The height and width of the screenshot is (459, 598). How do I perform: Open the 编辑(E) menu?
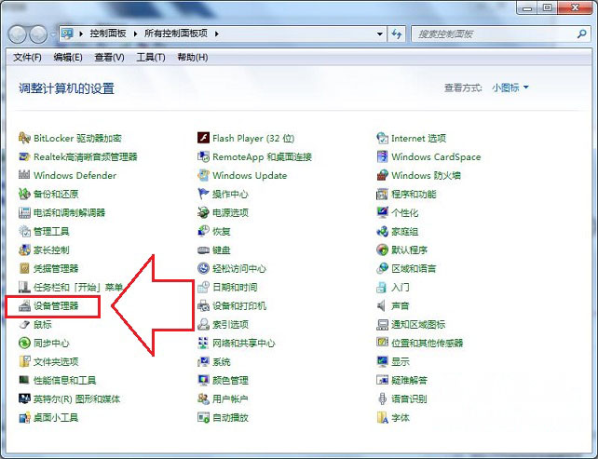(x=68, y=58)
